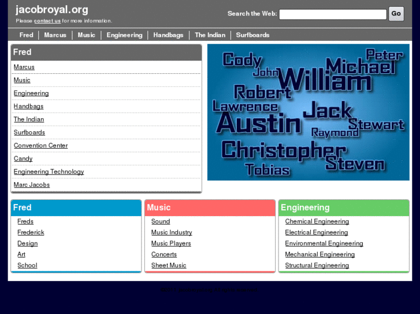Open the Candy link

23,159
